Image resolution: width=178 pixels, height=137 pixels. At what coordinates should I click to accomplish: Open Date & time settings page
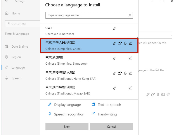tap(19, 47)
